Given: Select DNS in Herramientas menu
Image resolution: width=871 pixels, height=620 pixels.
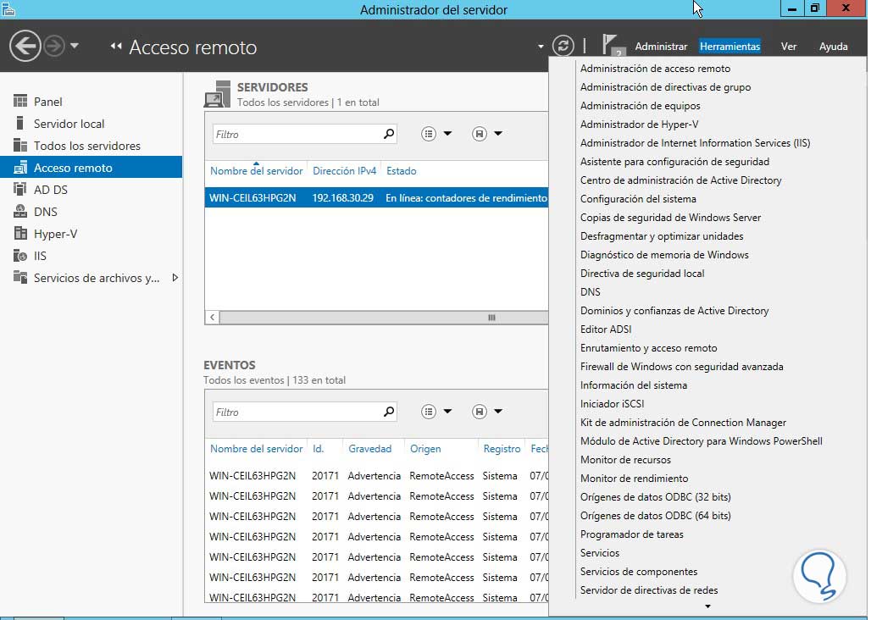Looking at the screenshot, I should coord(590,292).
